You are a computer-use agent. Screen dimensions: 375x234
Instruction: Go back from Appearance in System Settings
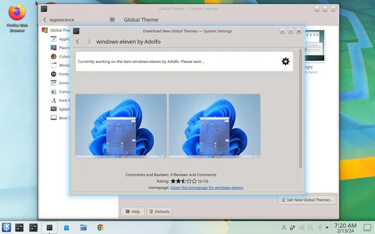pyautogui.click(x=45, y=20)
